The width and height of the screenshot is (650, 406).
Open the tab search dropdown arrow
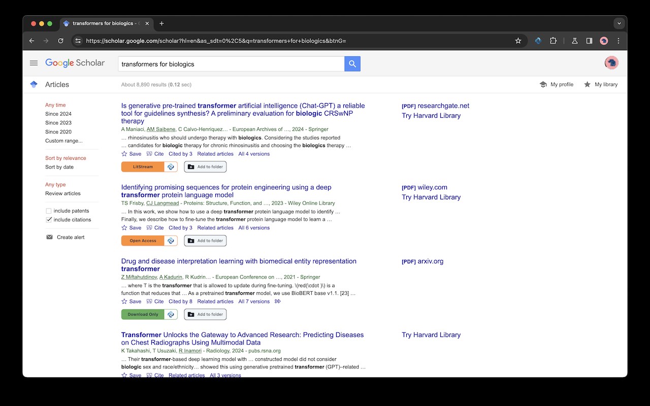click(619, 23)
